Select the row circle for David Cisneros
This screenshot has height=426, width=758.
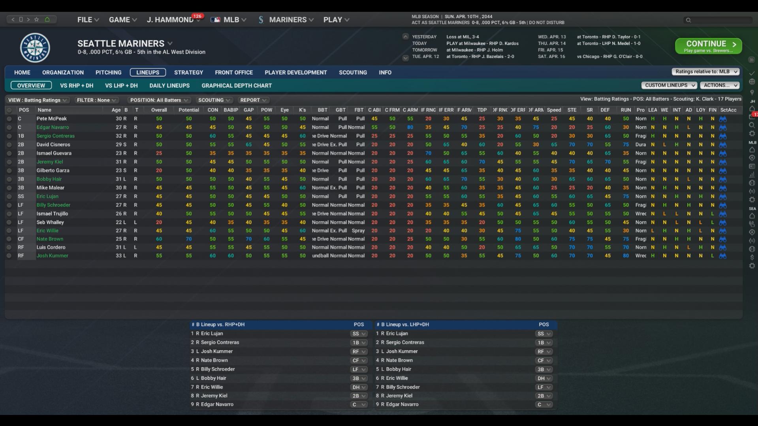9,145
